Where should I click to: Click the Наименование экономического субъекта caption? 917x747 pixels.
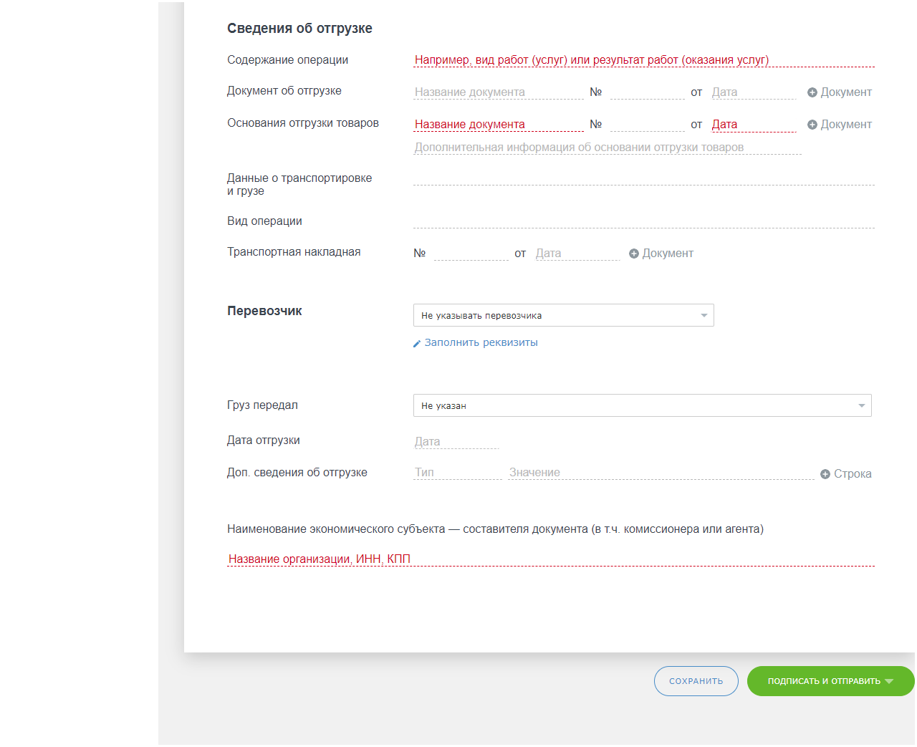pyautogui.click(x=495, y=529)
